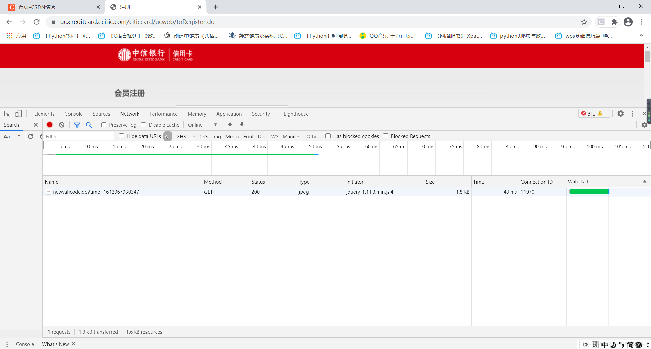This screenshot has width=651, height=349.
Task: Check Blocked Requests checkbox
Action: (x=386, y=136)
